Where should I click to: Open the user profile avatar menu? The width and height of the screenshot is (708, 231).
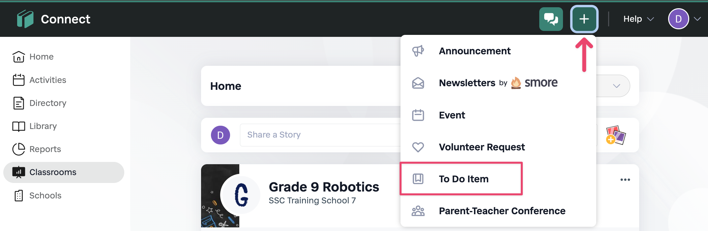[x=678, y=19]
